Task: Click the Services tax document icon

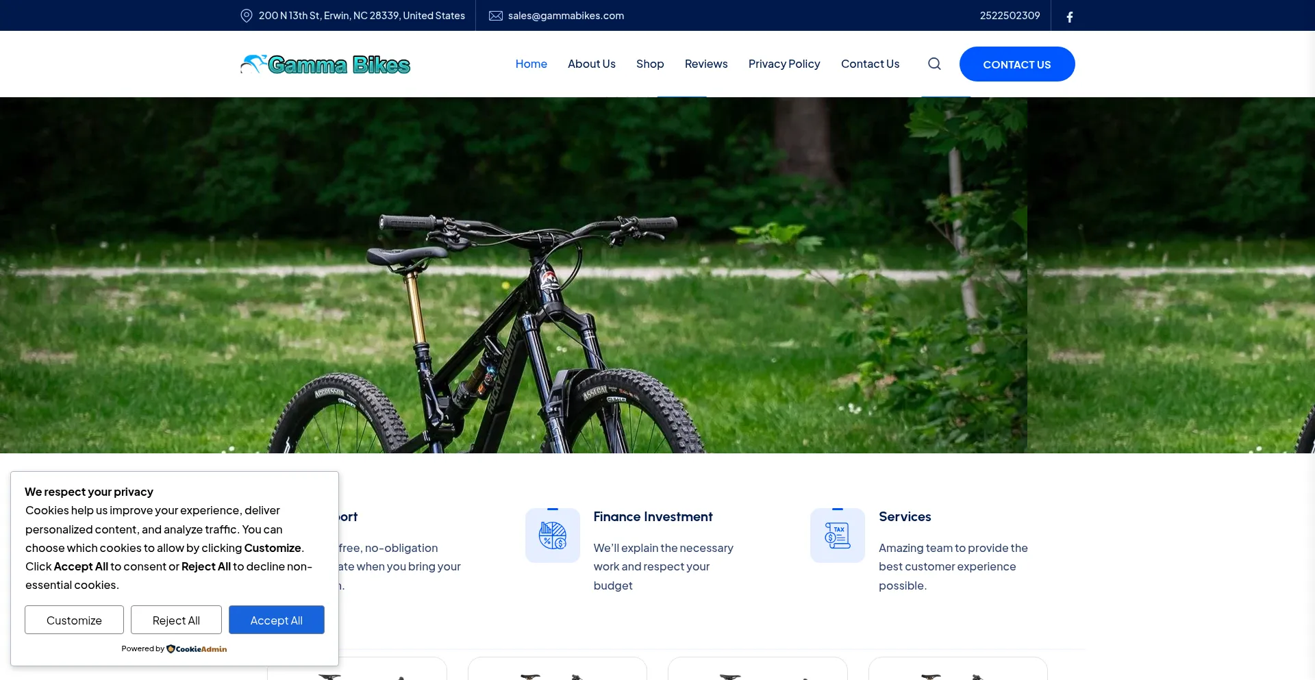Action: tap(838, 536)
